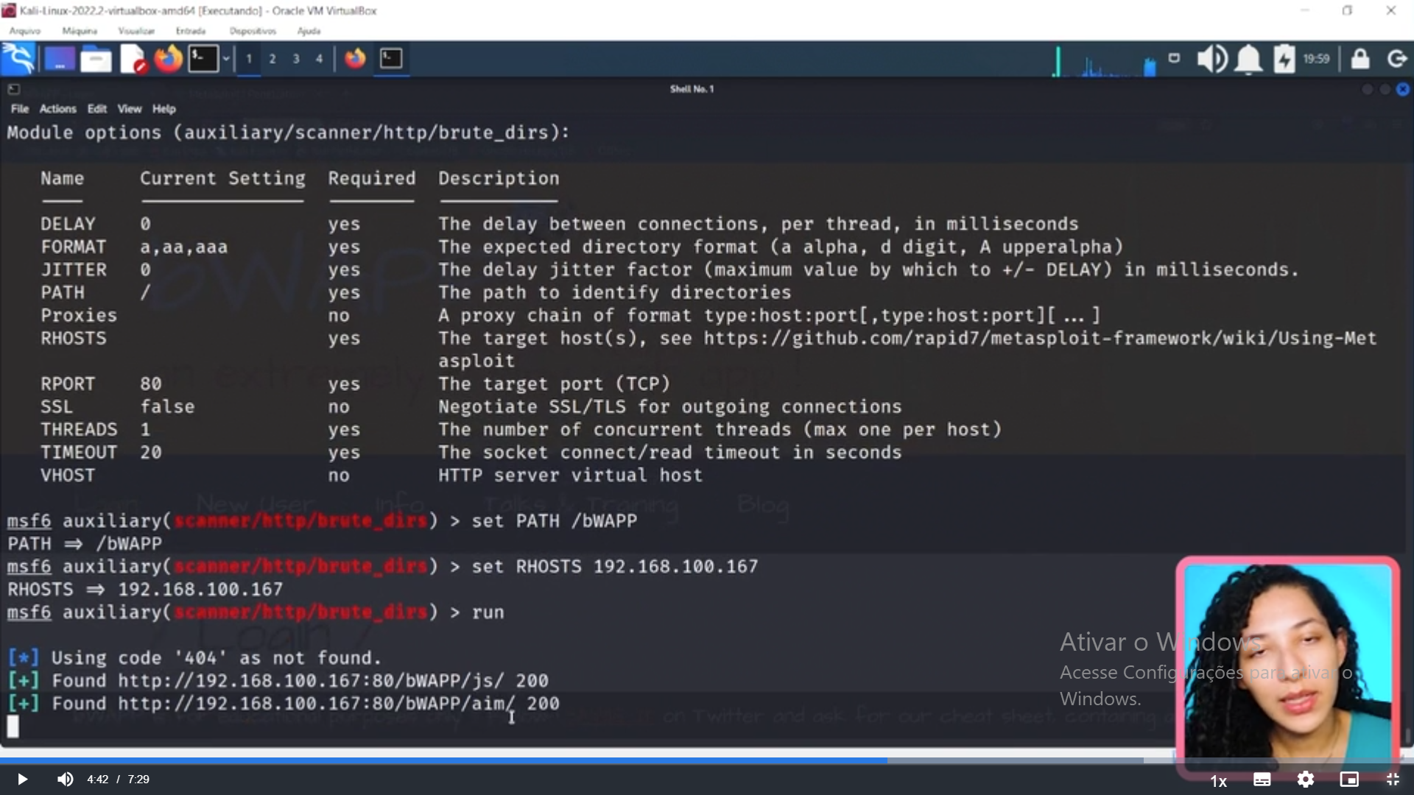Open the VirtualBox Visualizar menu

(136, 31)
